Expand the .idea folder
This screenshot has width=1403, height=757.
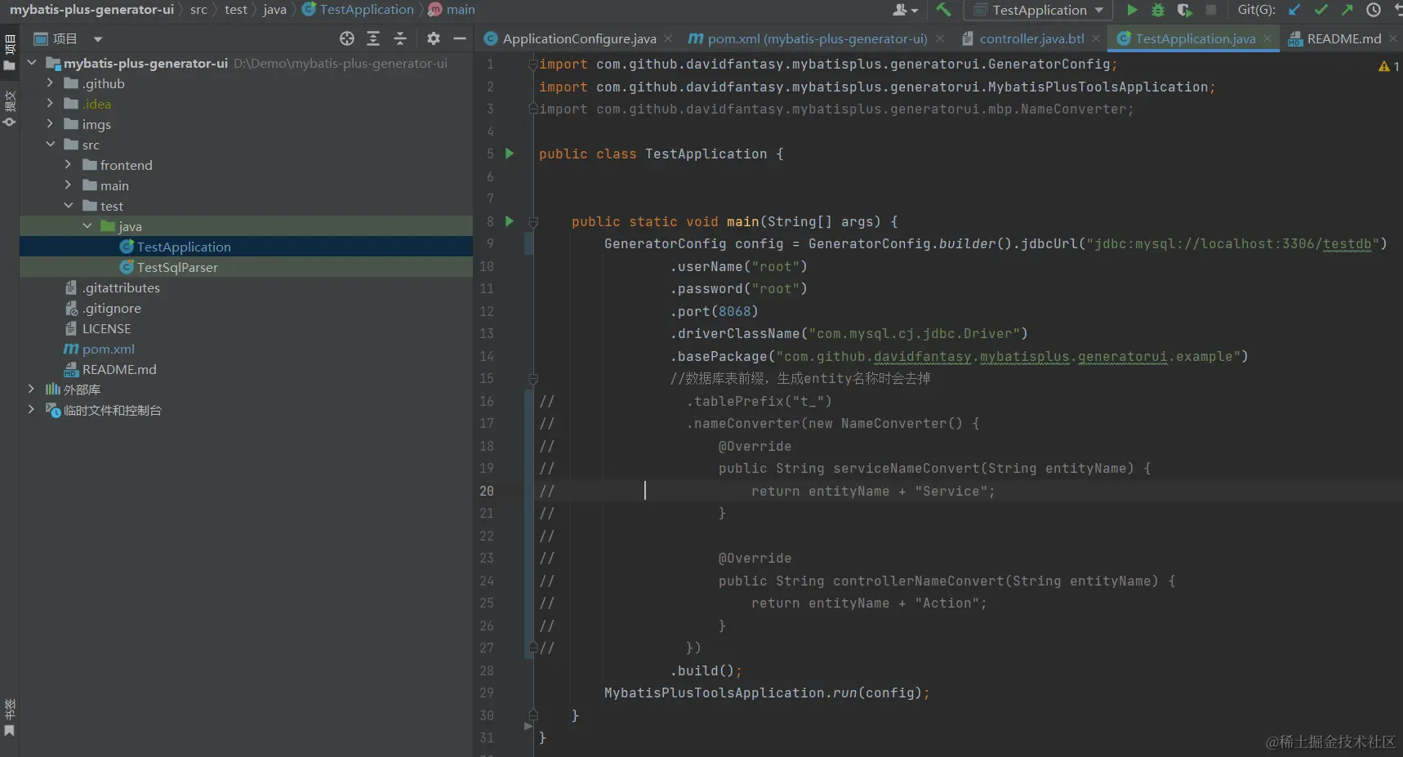click(50, 104)
